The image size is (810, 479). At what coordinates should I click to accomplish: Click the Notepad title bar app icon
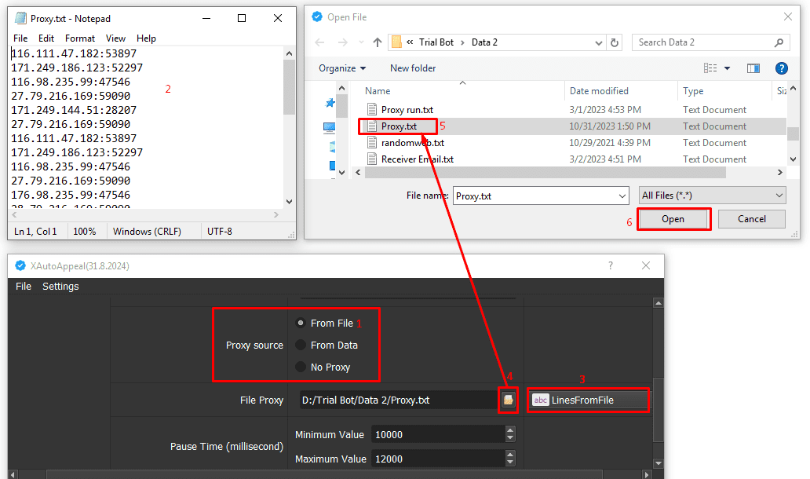click(20, 19)
